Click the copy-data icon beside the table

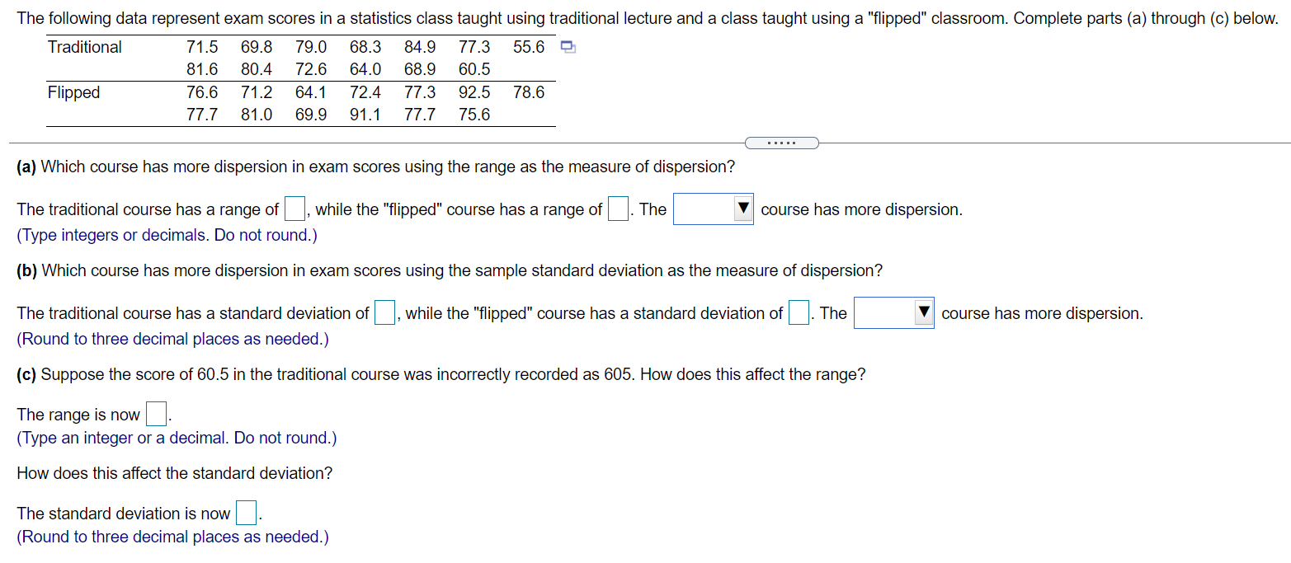[567, 48]
